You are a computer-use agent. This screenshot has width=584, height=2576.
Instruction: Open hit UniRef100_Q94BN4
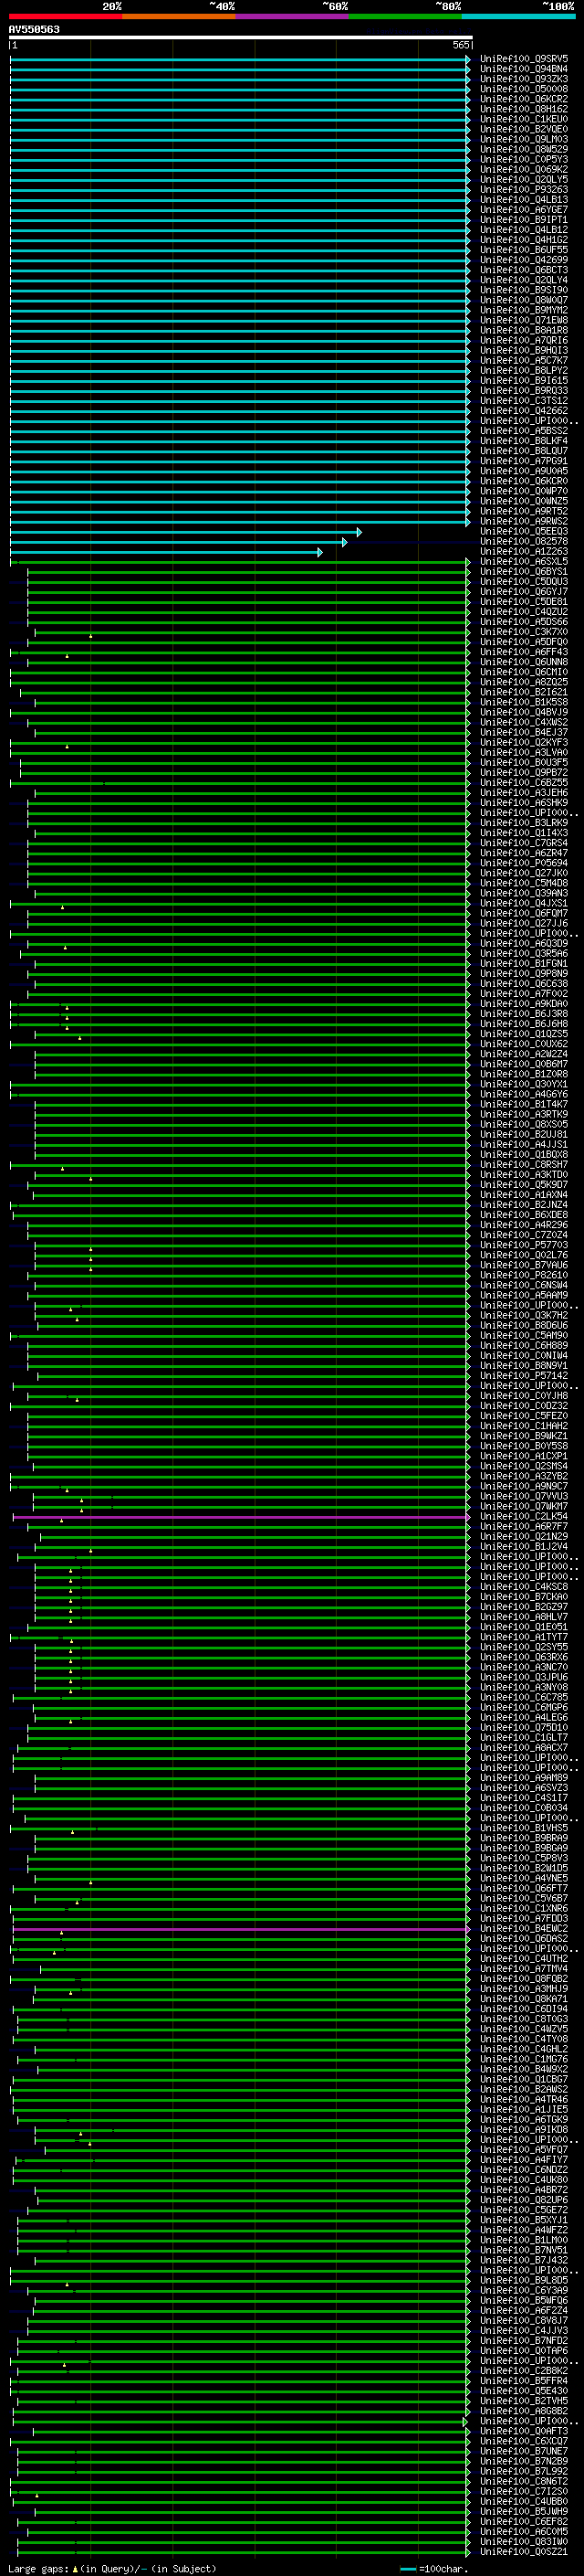(524, 69)
